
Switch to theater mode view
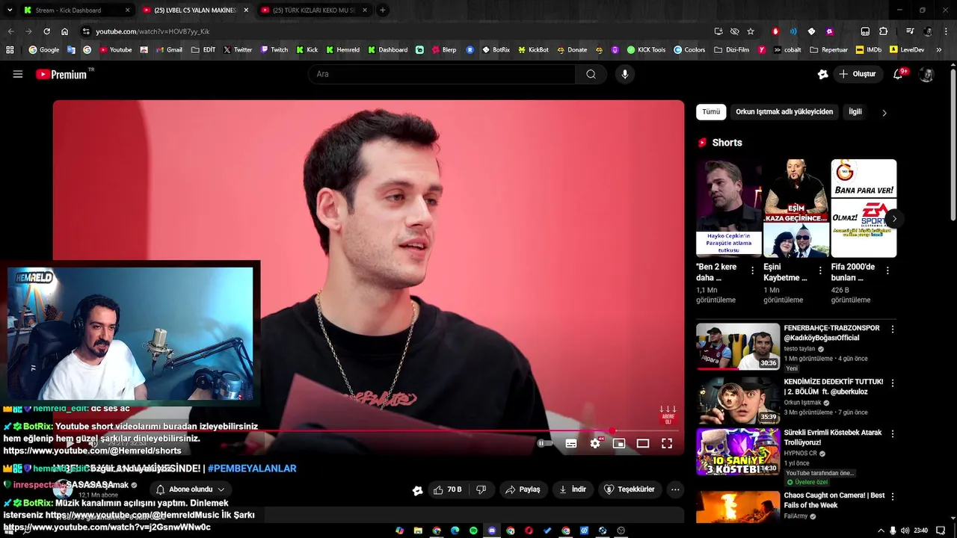pyautogui.click(x=643, y=443)
